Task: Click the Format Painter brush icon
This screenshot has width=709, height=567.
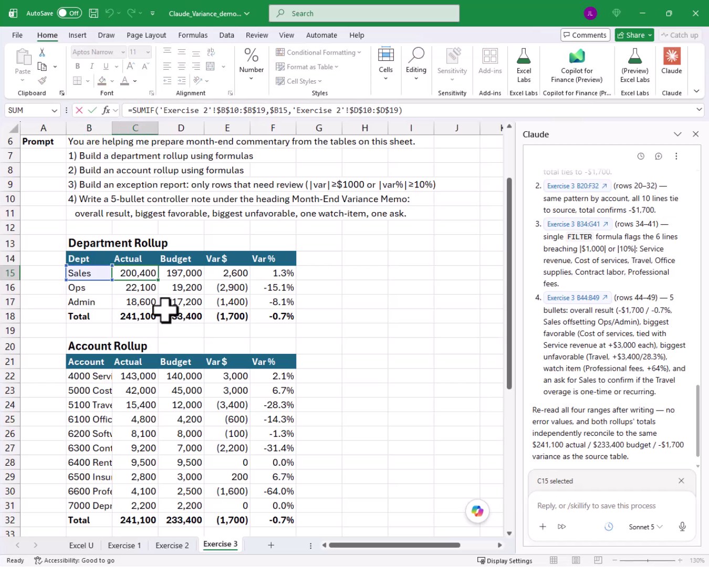Action: [42, 80]
